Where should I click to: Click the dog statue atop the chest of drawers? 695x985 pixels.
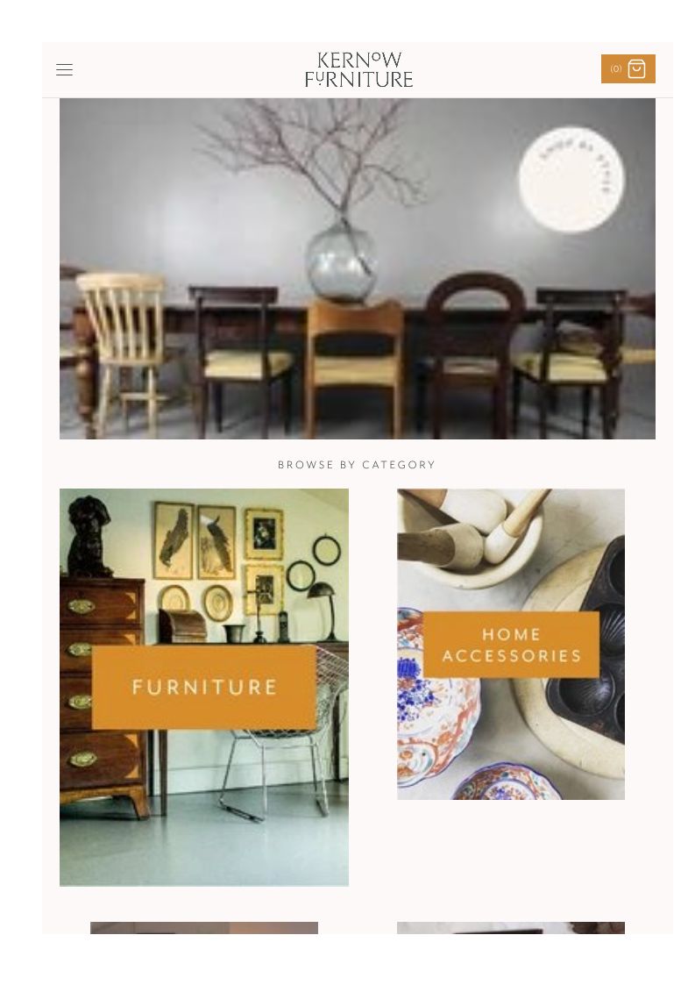(x=89, y=537)
